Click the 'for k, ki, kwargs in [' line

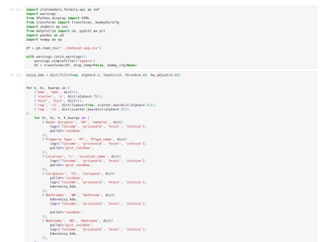pos(48,88)
